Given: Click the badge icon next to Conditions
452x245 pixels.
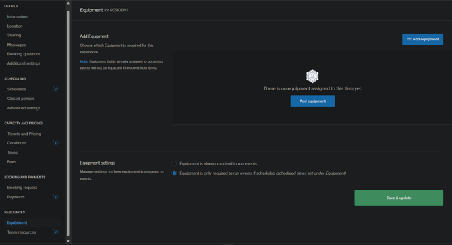Looking at the screenshot, I should click(x=55, y=142).
